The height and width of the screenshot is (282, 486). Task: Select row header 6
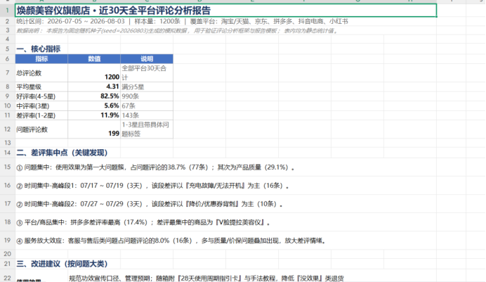[x=8, y=59]
